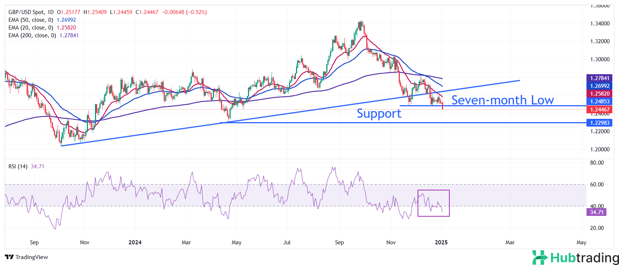Click the 1.27841 purple price tag

[x=599, y=78]
